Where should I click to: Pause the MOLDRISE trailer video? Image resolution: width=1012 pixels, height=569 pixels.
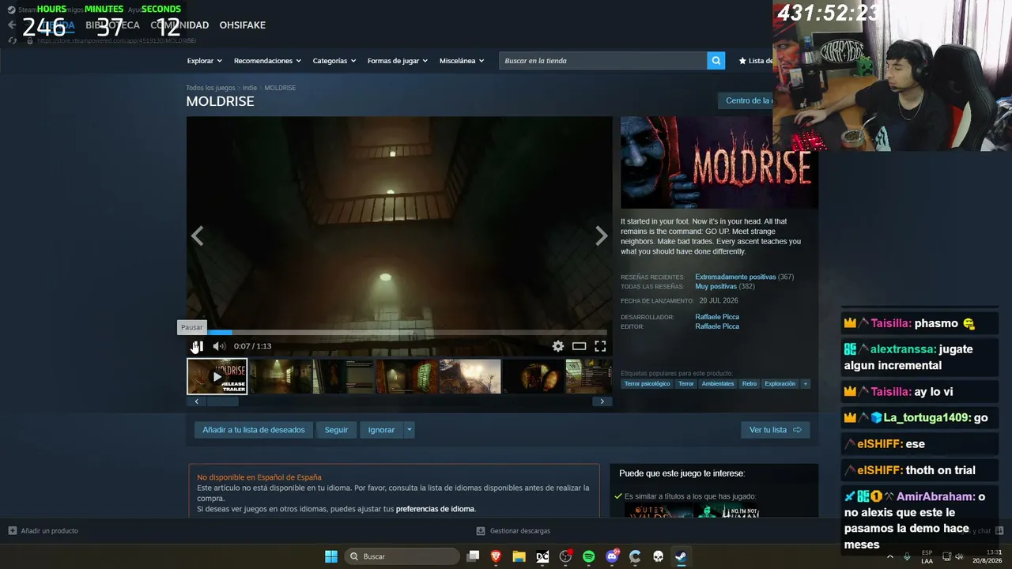(x=198, y=346)
